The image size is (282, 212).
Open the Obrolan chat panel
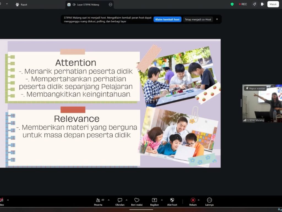tap(120, 202)
